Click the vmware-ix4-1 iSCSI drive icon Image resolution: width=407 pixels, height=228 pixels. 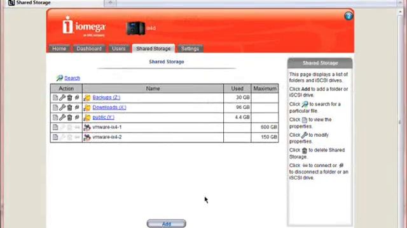click(87, 127)
